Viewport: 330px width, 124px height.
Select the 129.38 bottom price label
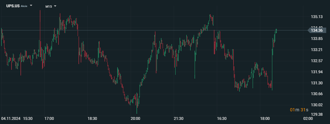point(317,114)
